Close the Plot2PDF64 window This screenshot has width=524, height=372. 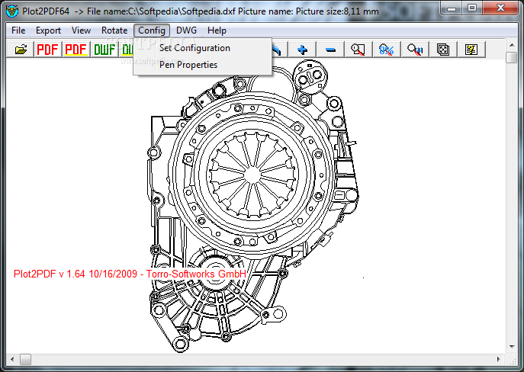[x=500, y=8]
